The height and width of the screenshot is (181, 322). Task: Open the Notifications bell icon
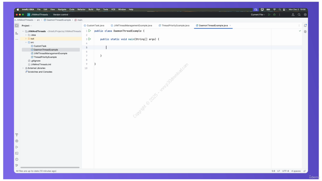[305, 25]
